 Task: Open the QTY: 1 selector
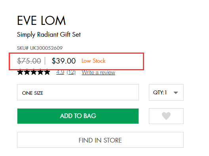tap(166, 92)
